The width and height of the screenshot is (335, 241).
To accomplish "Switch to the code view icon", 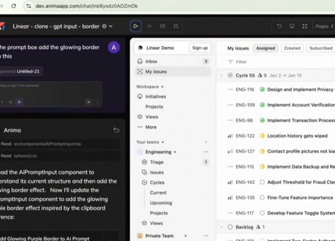I will pos(149,26).
